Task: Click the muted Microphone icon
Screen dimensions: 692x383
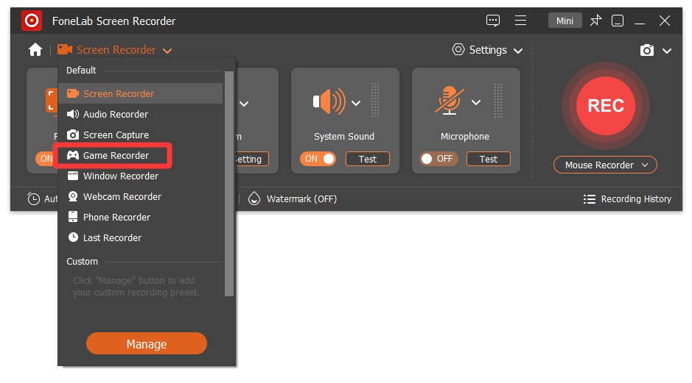Action: pyautogui.click(x=450, y=101)
